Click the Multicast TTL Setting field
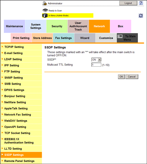147x164 pixels. click(96, 65)
